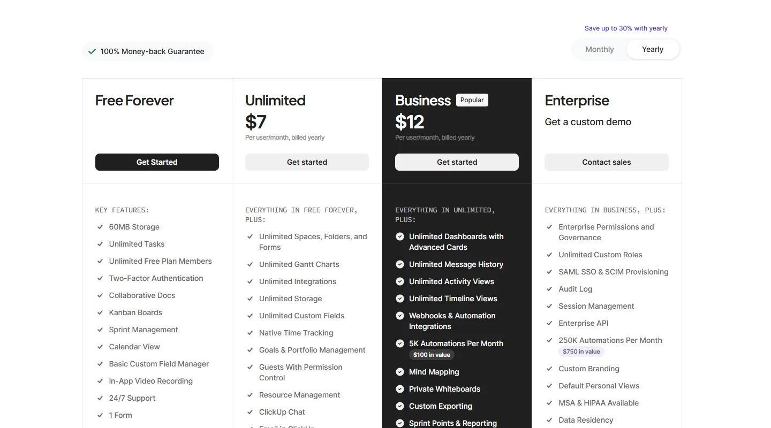The width and height of the screenshot is (771, 428).
Task: Click the checkmark beside Audit Log
Action: point(549,289)
